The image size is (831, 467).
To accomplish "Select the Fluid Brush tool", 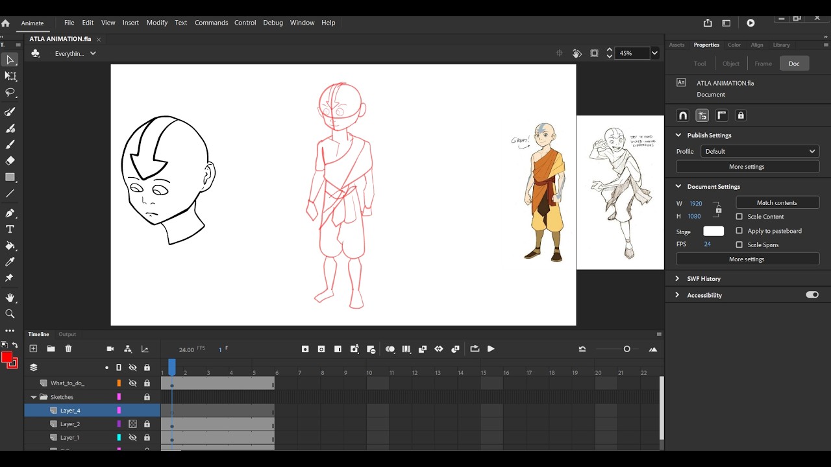I will pos(10,112).
